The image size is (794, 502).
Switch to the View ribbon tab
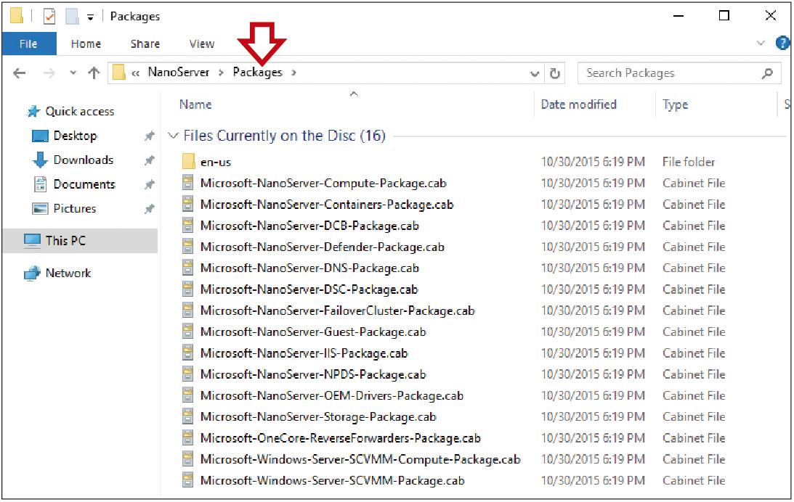(201, 44)
